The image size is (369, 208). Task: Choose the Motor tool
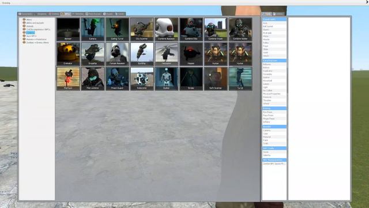274,36
